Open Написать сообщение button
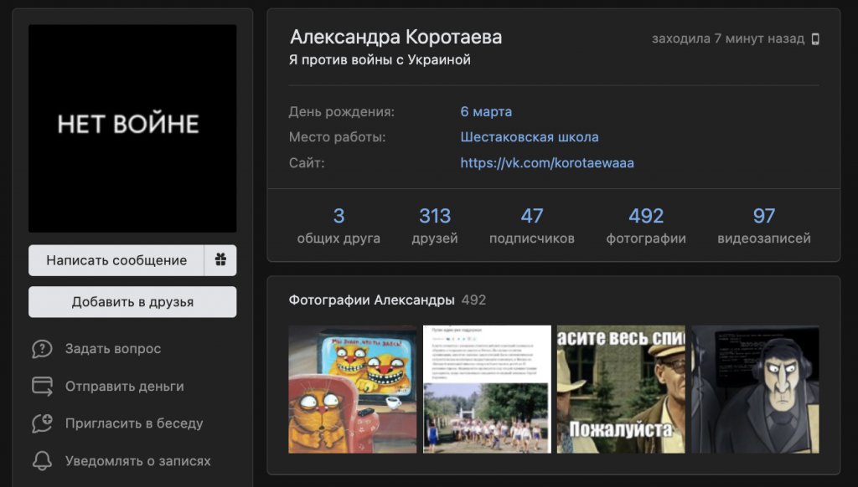Viewport: 858px width, 487px height. (x=116, y=260)
